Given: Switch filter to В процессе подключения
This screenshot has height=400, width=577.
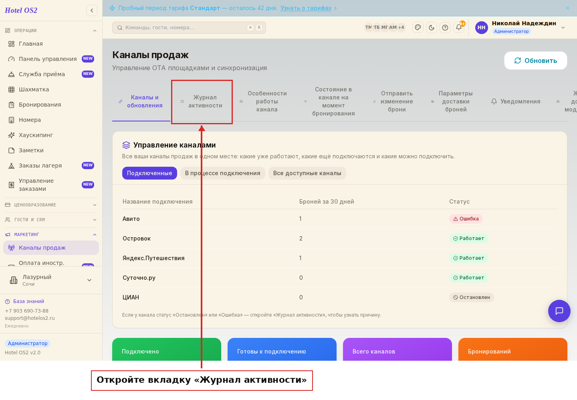Looking at the screenshot, I should [x=222, y=173].
